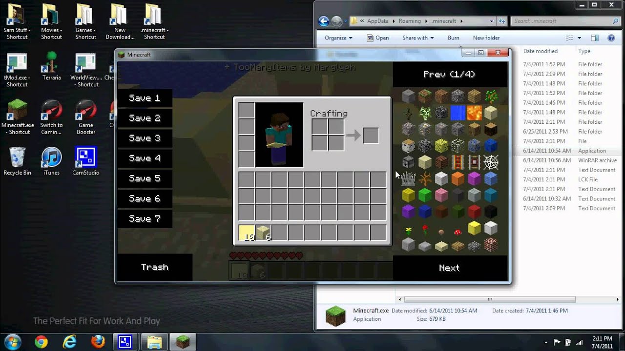625x351 pixels.
Task: Go to Next item page
Action: (449, 268)
